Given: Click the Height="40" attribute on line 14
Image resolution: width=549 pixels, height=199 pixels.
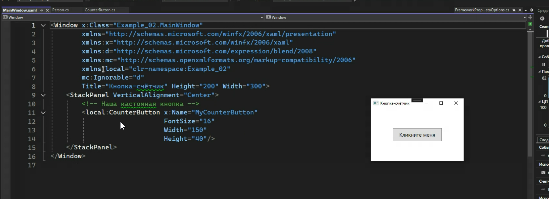Looking at the screenshot, I should click(x=185, y=139).
